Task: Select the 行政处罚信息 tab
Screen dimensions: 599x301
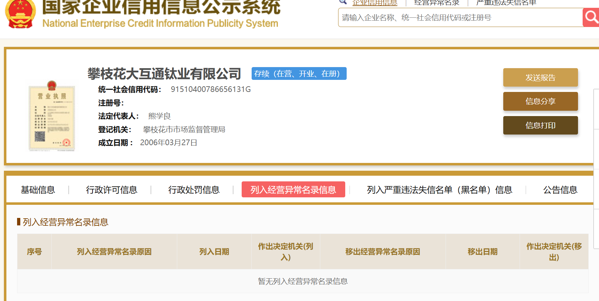Action: [194, 190]
